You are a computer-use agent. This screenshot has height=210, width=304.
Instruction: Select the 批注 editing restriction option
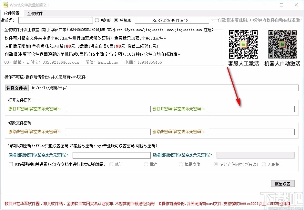pyautogui.click(x=146, y=165)
